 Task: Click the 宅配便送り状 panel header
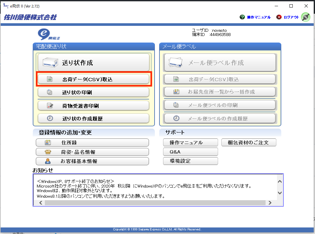coord(94,46)
